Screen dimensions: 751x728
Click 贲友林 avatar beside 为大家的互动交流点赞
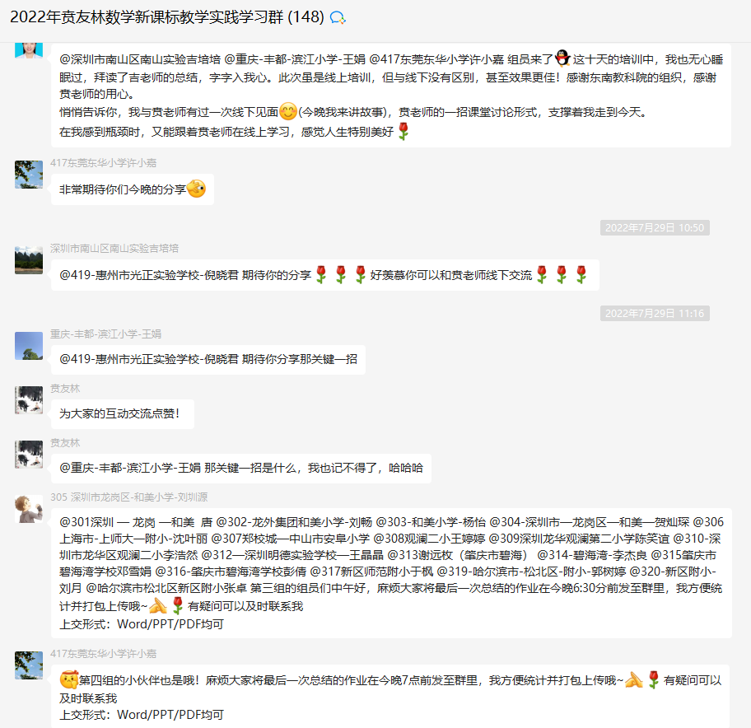click(29, 400)
